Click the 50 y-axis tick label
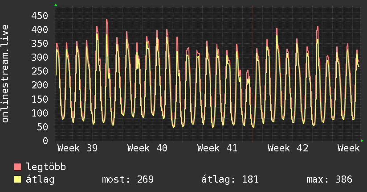Image resolution: width=367 pixels, height=192 pixels. pyautogui.click(x=42, y=127)
